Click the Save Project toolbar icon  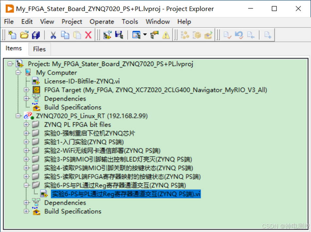(119, 35)
